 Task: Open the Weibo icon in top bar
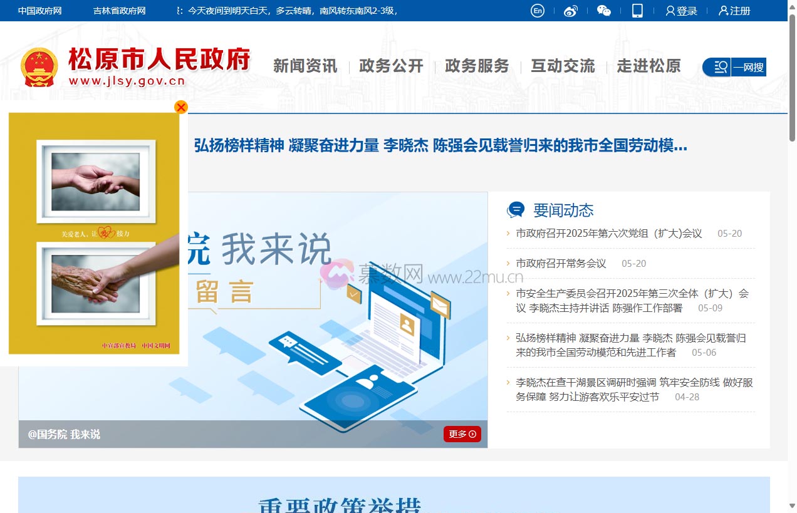click(570, 11)
